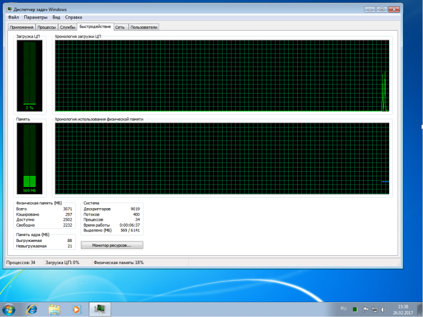423x317 pixels.
Task: Click the Show desktop strip on taskbar
Action: tap(420, 310)
